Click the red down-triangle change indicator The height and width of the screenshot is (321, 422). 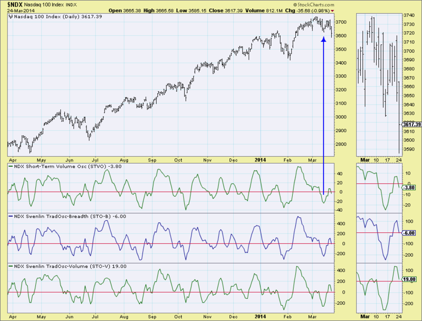pyautogui.click(x=332, y=11)
